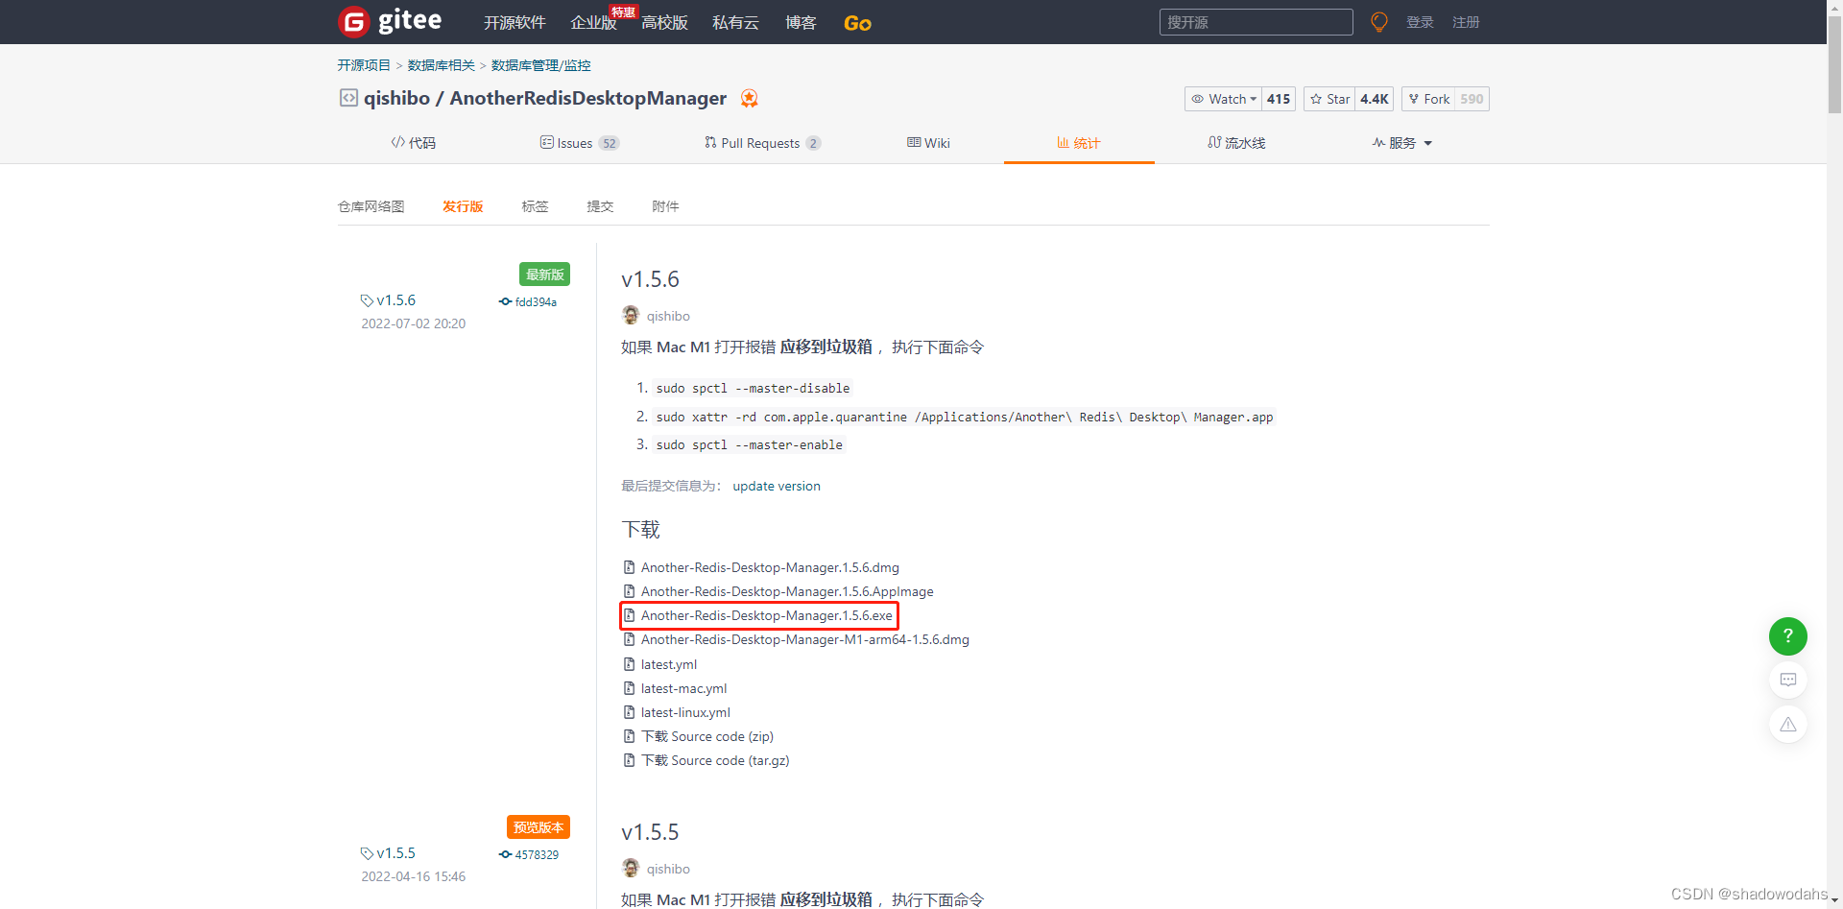Click 注册 register link
The height and width of the screenshot is (909, 1843).
[1466, 22]
